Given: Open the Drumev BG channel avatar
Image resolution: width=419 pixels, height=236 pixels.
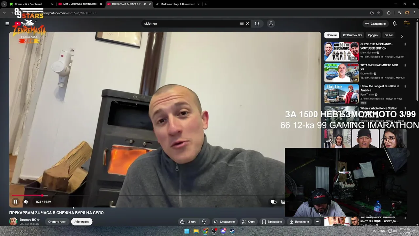Looking at the screenshot, I should coord(13,221).
